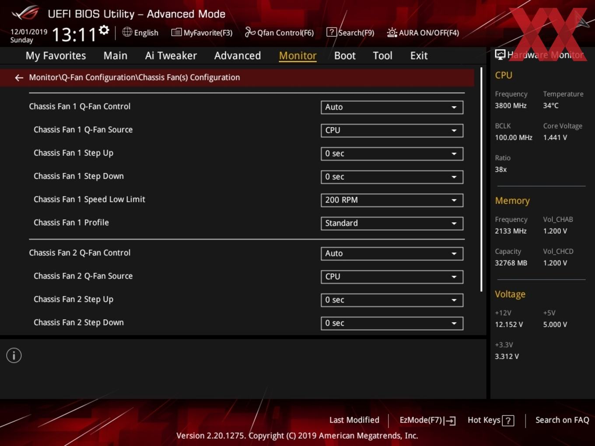Expand Chassis Fan 1 Step Up dropdown
The image size is (595, 446).
coord(392,153)
